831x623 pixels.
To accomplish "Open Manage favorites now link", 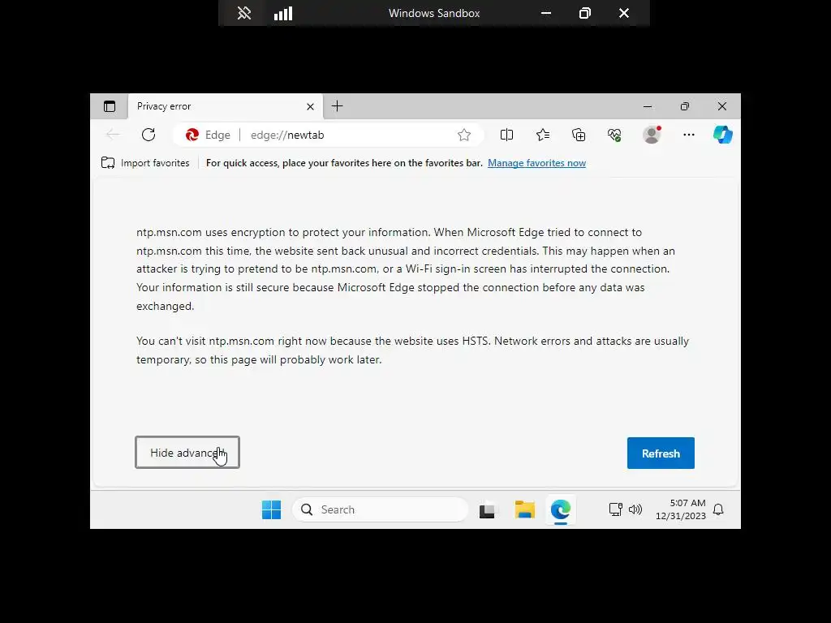I will [536, 163].
